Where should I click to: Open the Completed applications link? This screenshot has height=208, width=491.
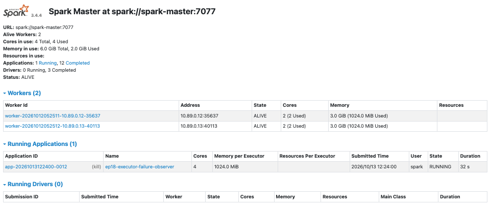(x=78, y=63)
